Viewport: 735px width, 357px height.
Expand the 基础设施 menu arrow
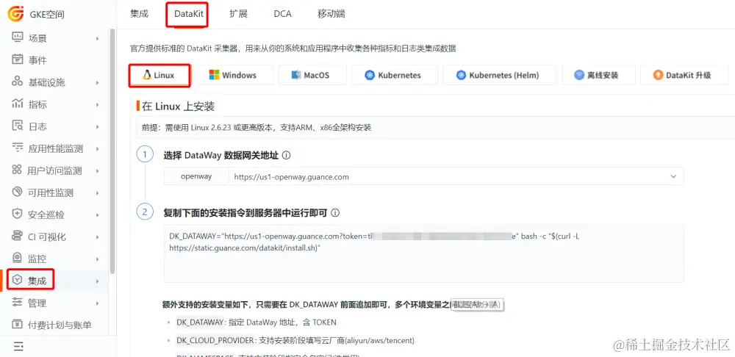pyautogui.click(x=98, y=82)
